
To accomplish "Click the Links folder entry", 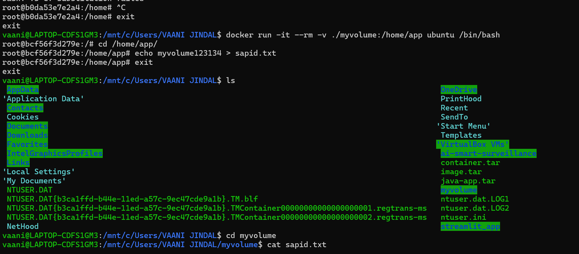I will click(18, 162).
